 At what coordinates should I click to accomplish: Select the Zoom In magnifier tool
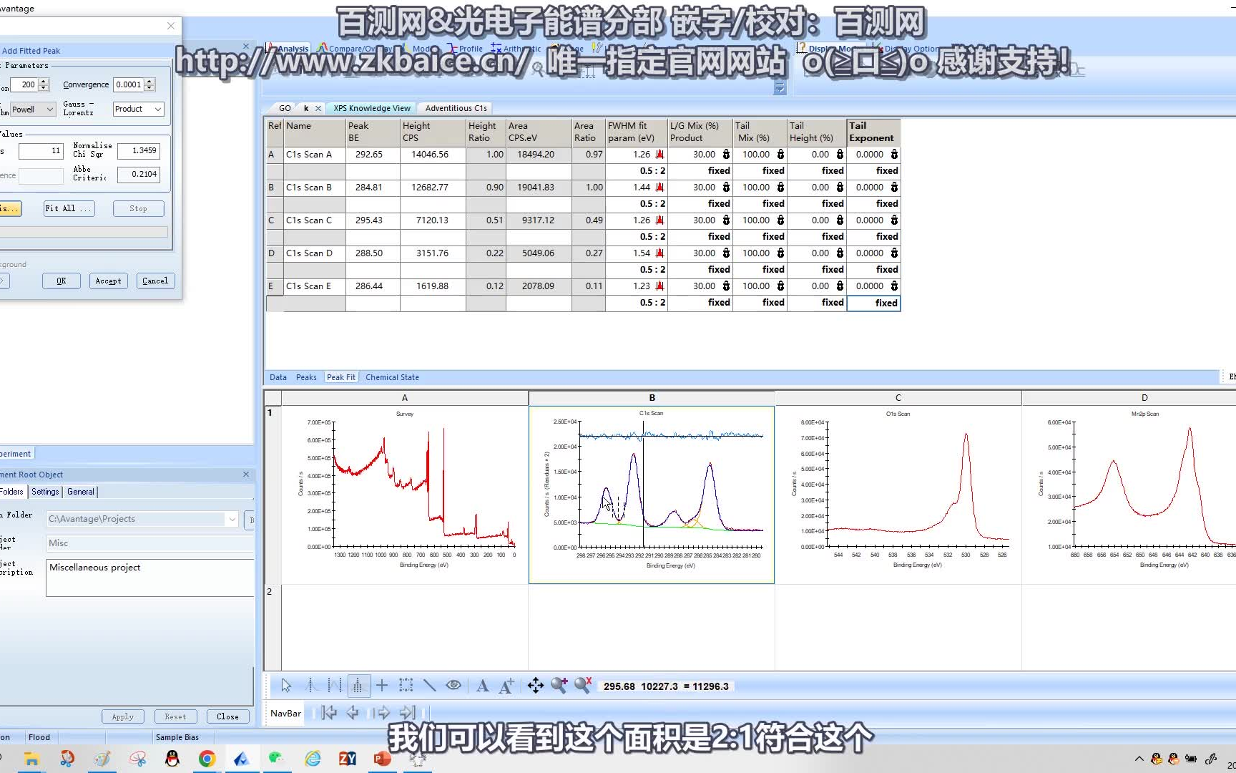click(560, 685)
